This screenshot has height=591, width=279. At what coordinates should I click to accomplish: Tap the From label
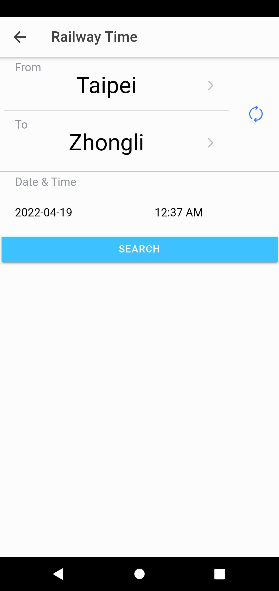point(28,67)
